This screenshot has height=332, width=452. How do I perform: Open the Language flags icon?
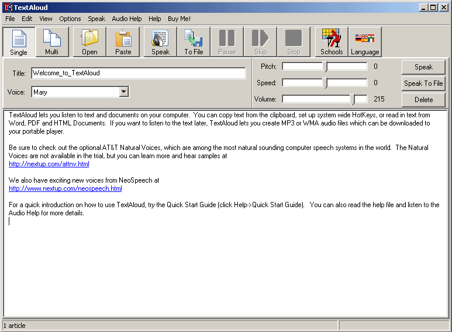pos(365,42)
